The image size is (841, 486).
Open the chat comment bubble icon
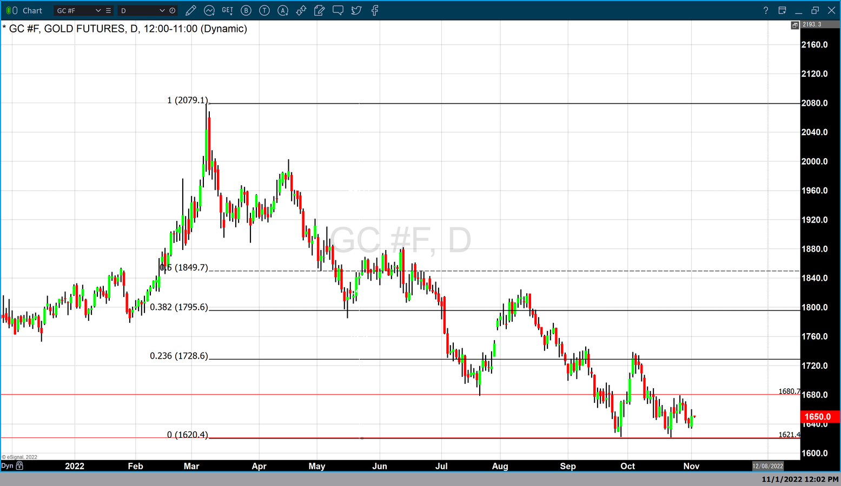coord(338,10)
